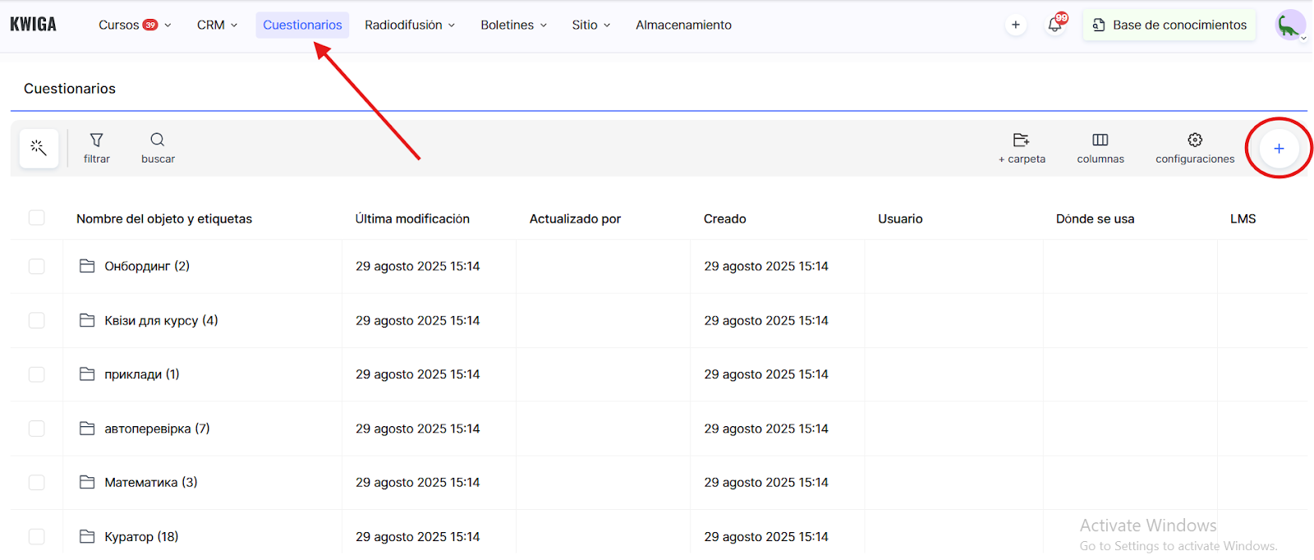Go to Almacenamiento menu item
This screenshot has height=560, width=1314.
(x=683, y=25)
